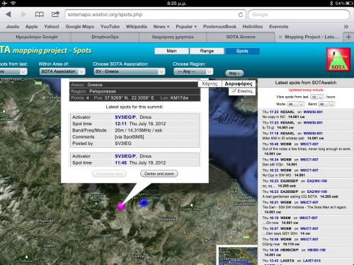Open the spots from last dropdown
Screen dimensions: 354x265
click(x=13, y=71)
